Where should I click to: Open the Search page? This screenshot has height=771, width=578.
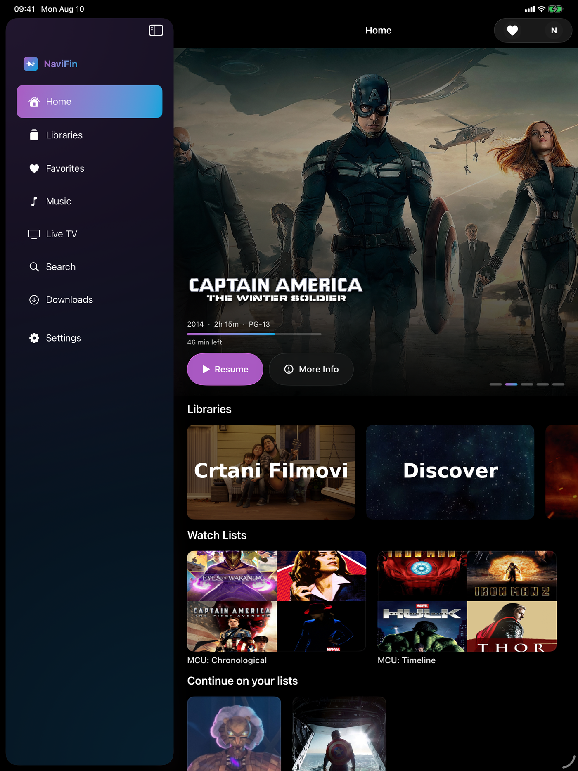coord(90,267)
